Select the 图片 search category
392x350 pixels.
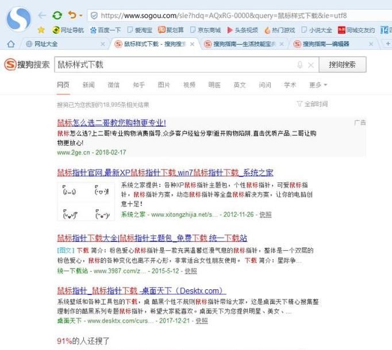[164, 85]
